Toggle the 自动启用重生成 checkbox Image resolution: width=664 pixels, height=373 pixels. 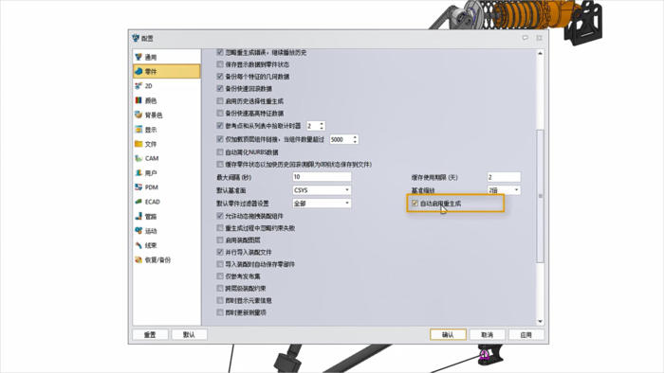(415, 204)
